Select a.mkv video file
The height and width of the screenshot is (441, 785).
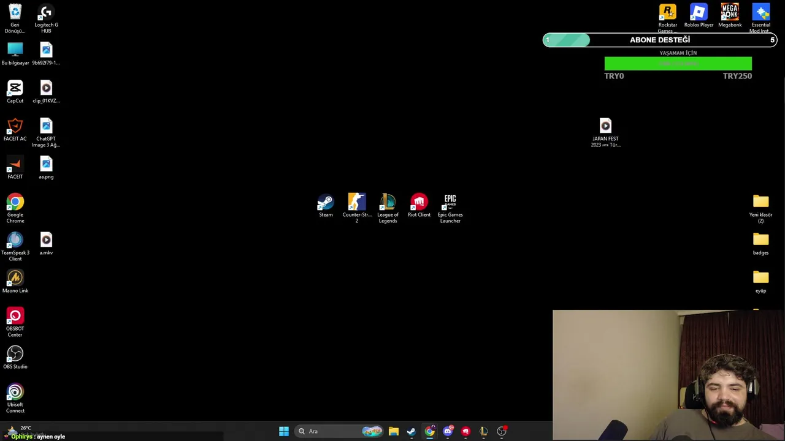coord(46,244)
